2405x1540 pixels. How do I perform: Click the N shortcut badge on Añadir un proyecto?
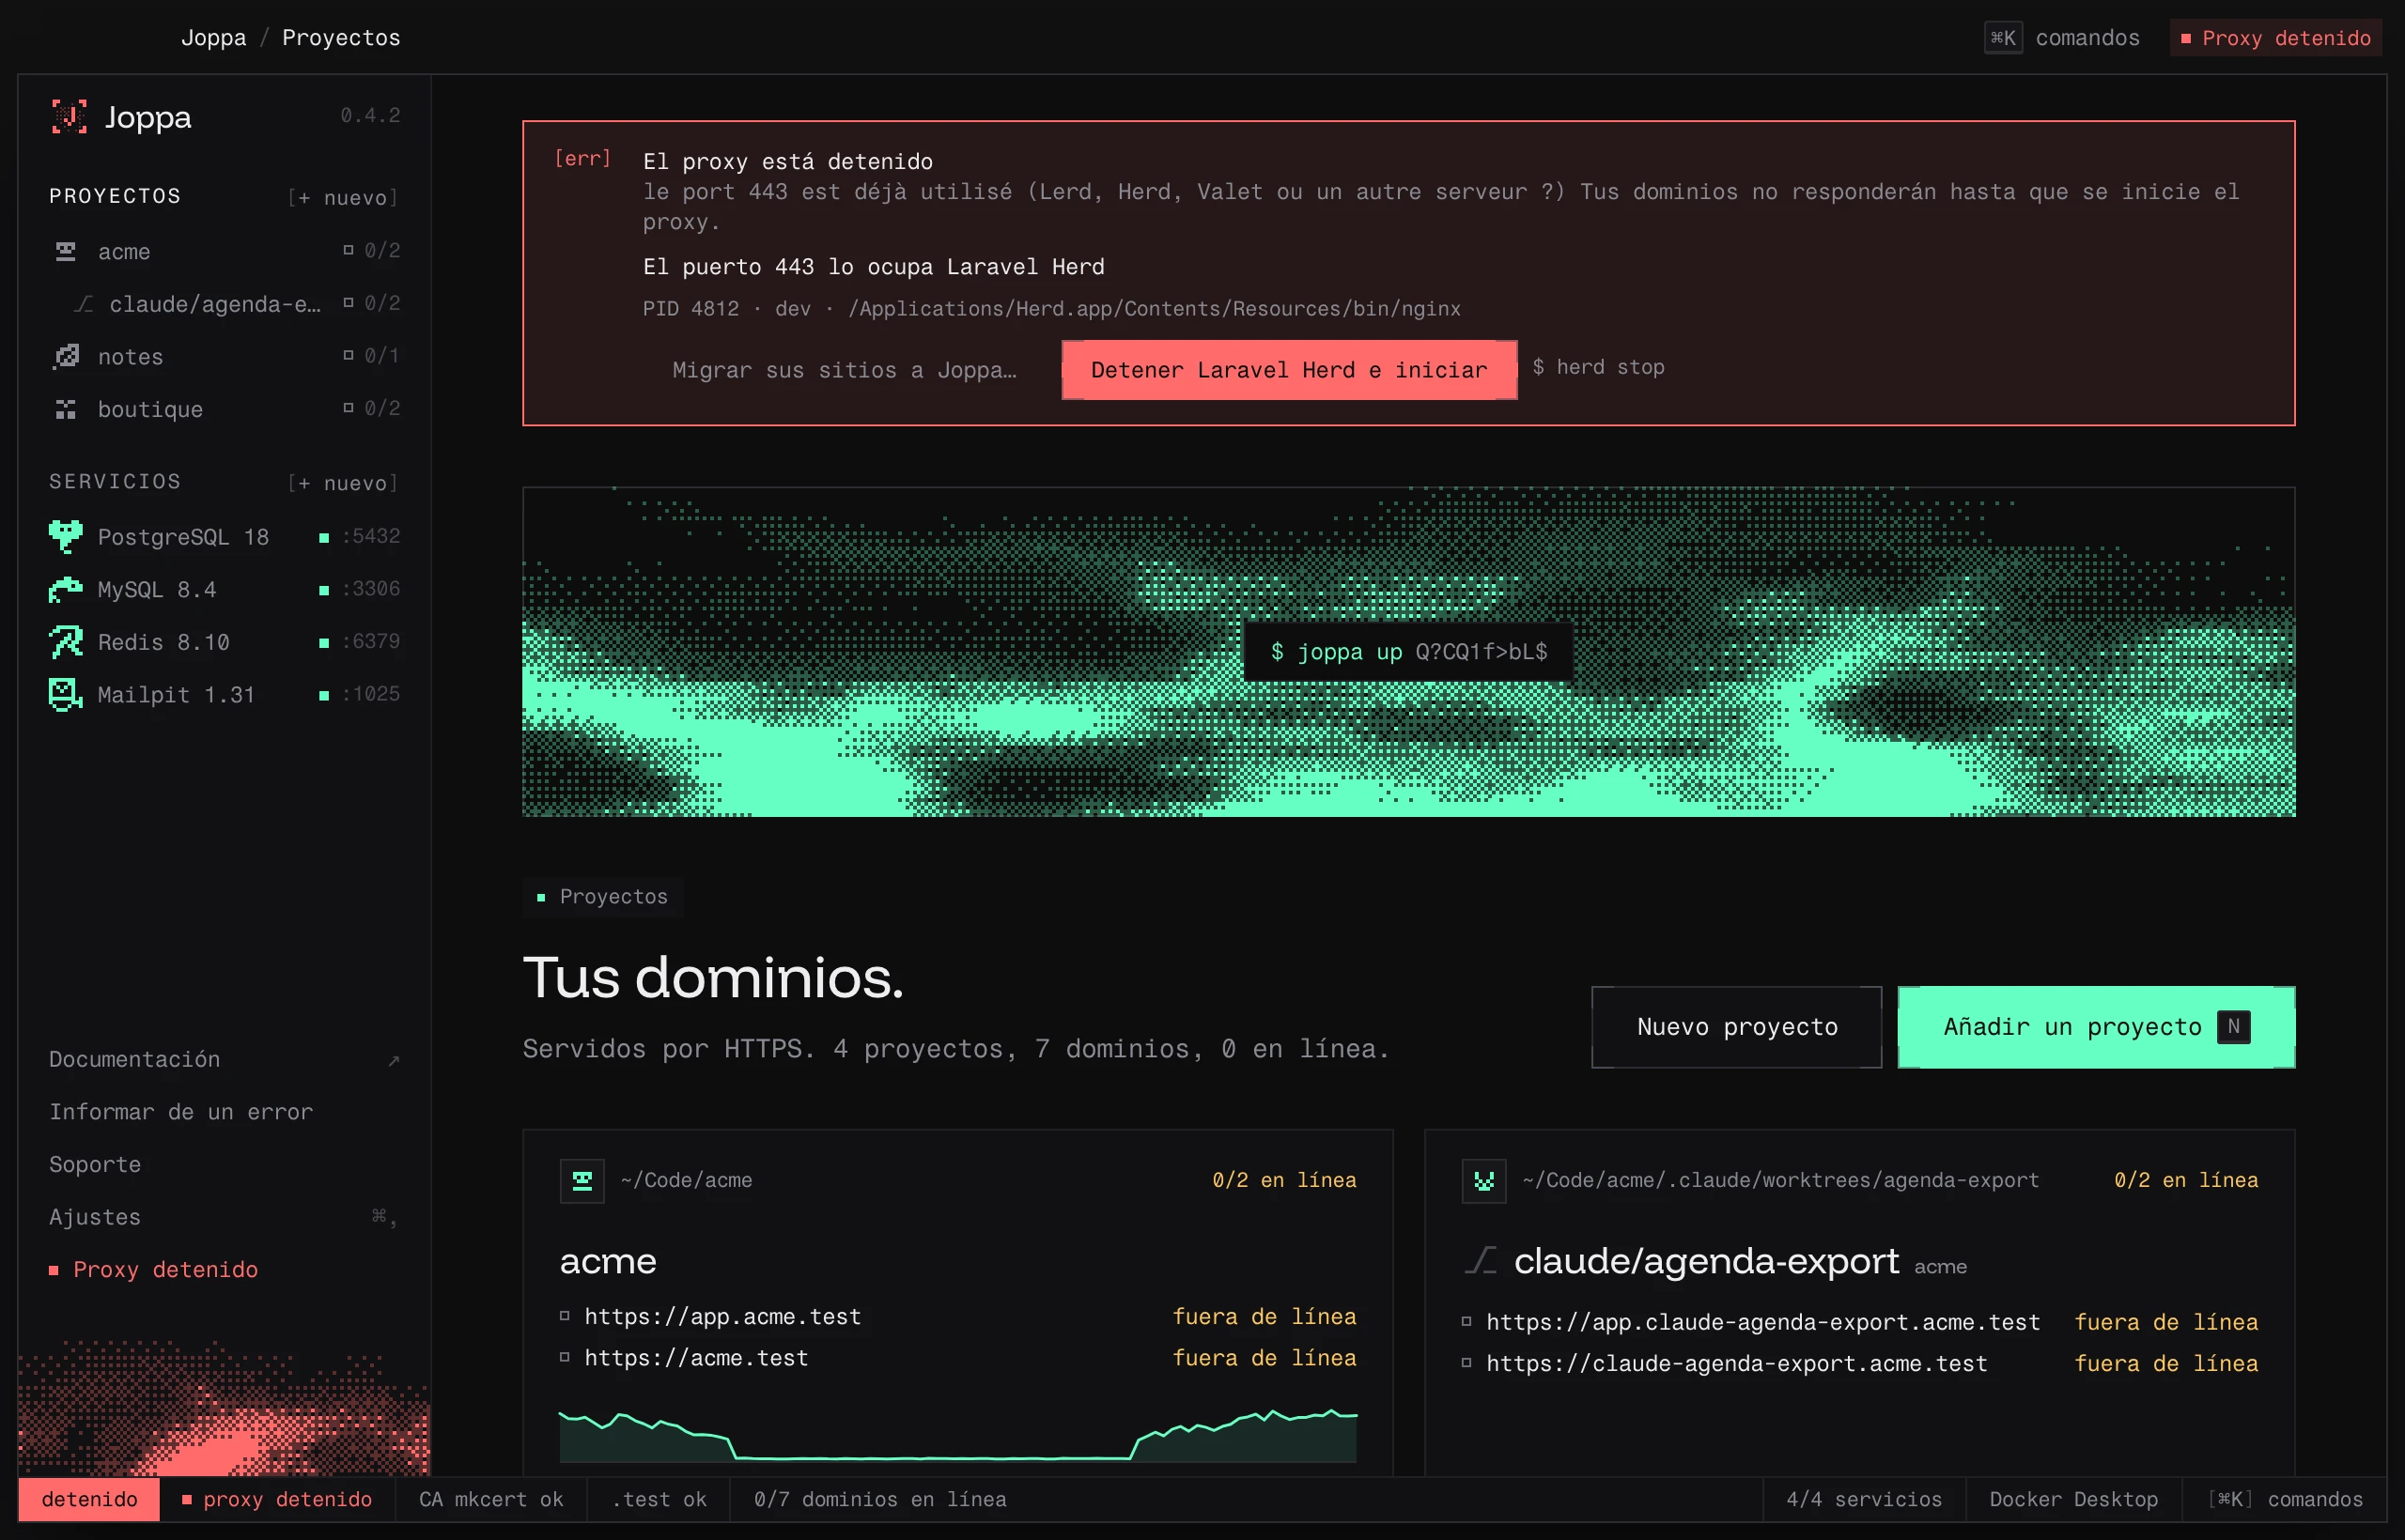(x=2234, y=1027)
